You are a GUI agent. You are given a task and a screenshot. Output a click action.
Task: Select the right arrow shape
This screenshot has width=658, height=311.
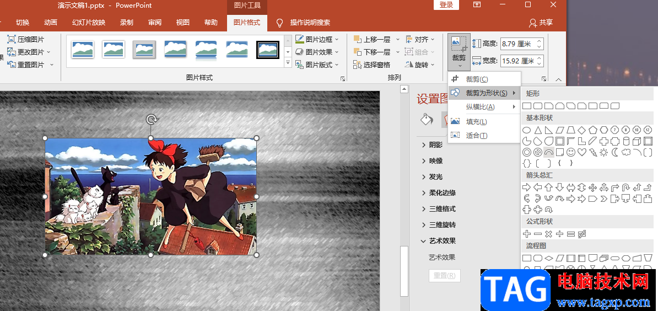tap(526, 187)
